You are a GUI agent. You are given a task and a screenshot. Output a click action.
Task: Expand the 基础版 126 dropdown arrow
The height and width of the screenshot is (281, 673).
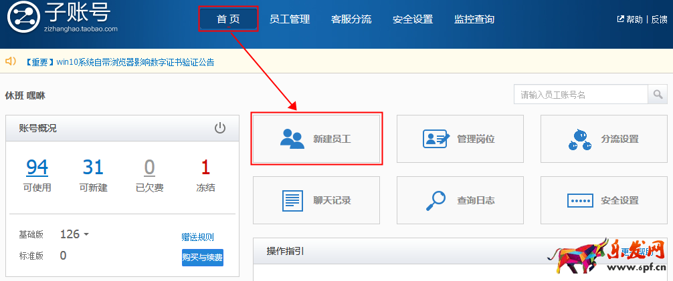pyautogui.click(x=86, y=234)
